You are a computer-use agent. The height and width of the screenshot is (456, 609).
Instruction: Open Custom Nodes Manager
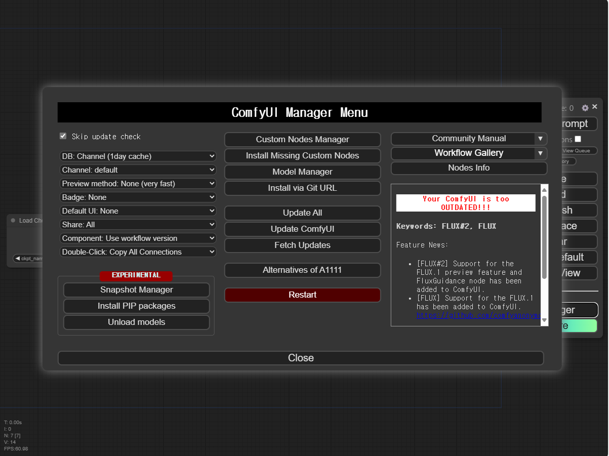click(302, 140)
